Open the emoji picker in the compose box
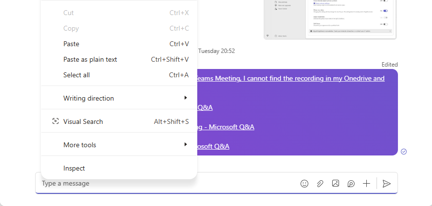432x206 pixels. coord(304,184)
